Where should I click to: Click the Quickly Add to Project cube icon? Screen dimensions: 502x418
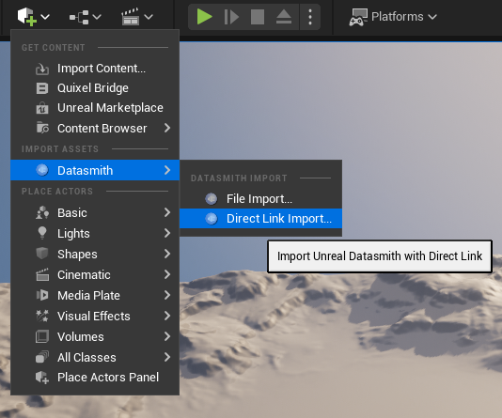click(x=27, y=17)
